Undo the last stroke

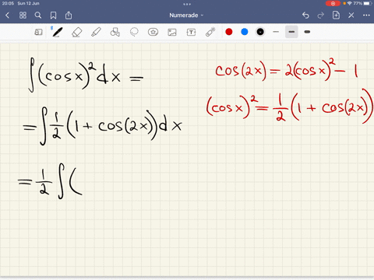coord(305,16)
